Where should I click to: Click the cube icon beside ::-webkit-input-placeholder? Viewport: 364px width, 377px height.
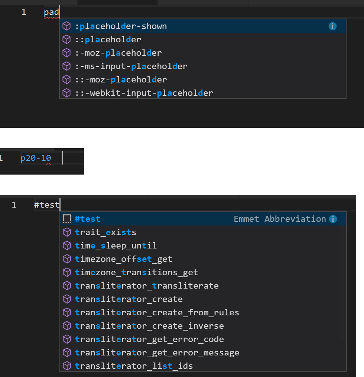point(66,92)
